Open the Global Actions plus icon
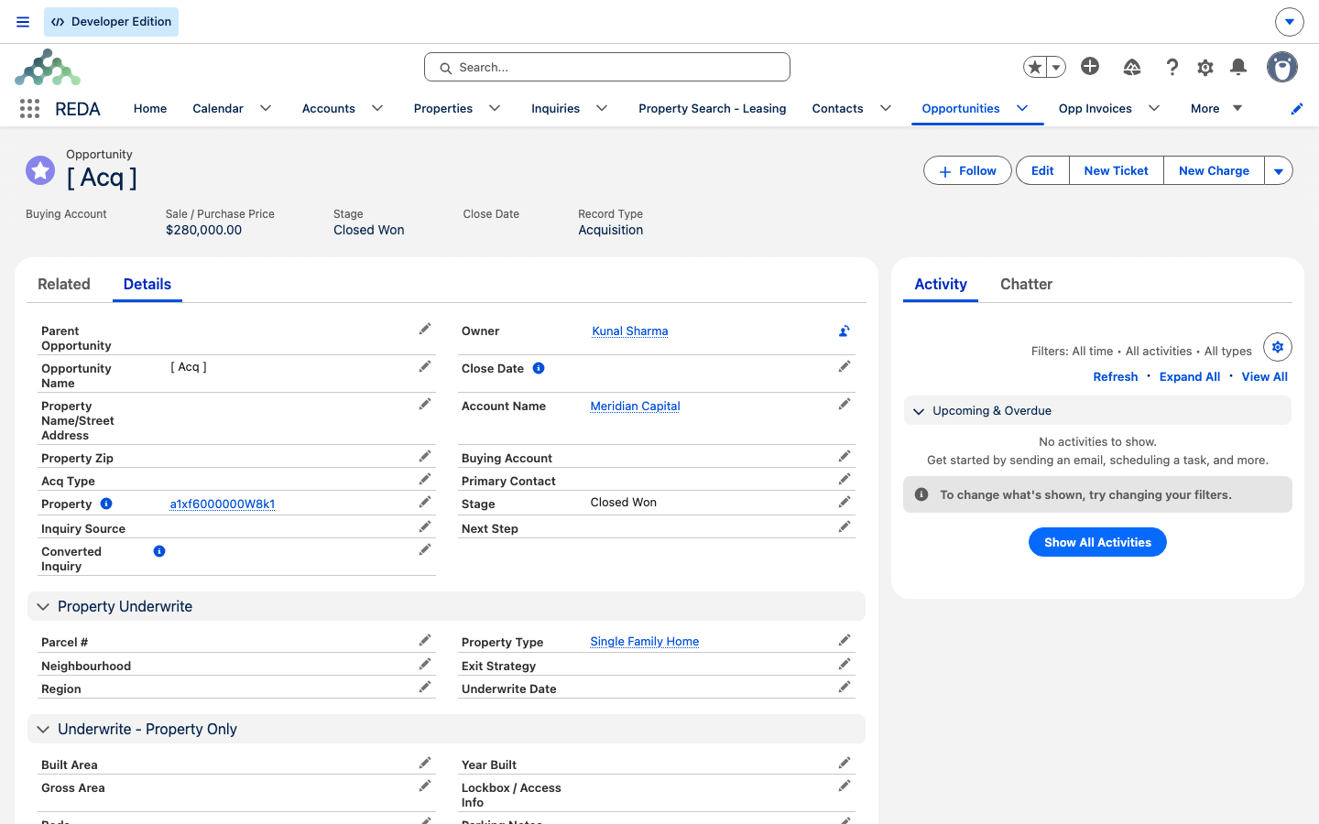1319x824 pixels. [1090, 66]
